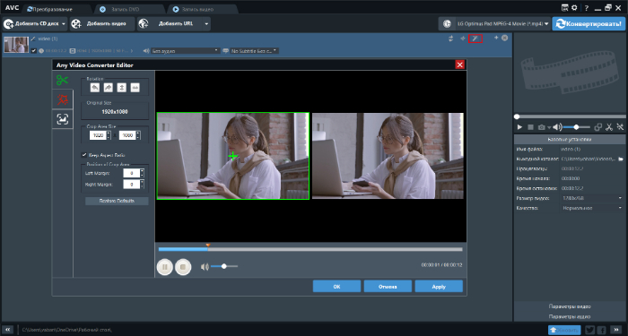Rotate video left in Rotation group

pyautogui.click(x=95, y=87)
